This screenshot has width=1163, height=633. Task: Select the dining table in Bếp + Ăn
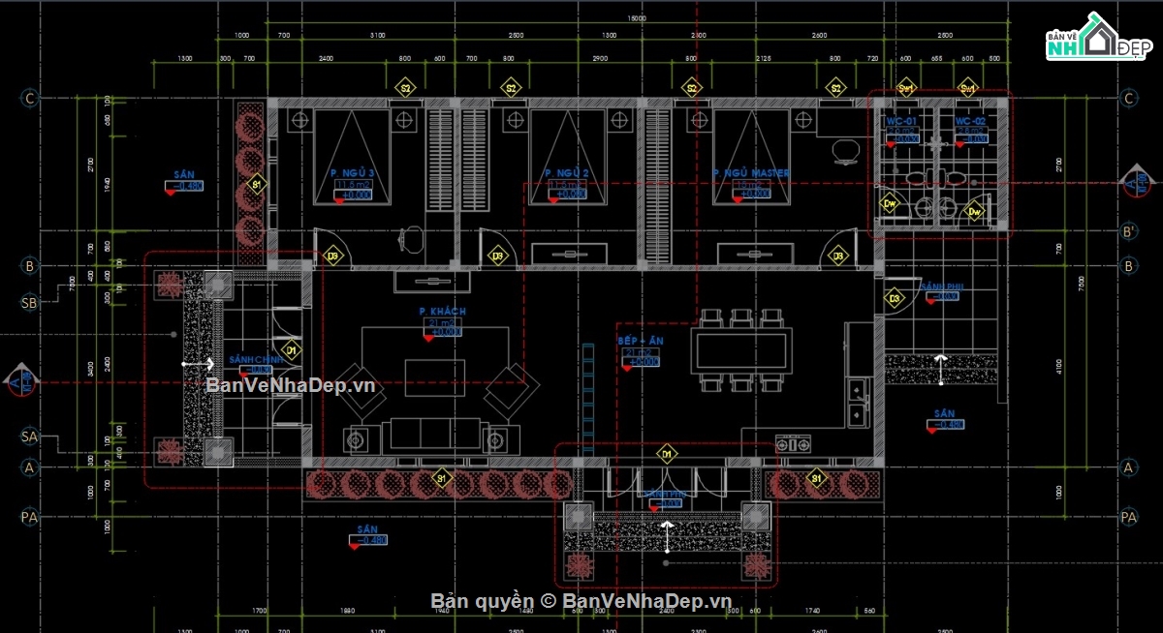[740, 349]
